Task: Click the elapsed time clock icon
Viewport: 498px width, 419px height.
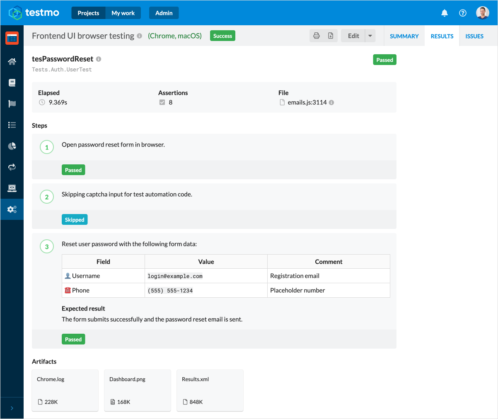Action: [42, 102]
